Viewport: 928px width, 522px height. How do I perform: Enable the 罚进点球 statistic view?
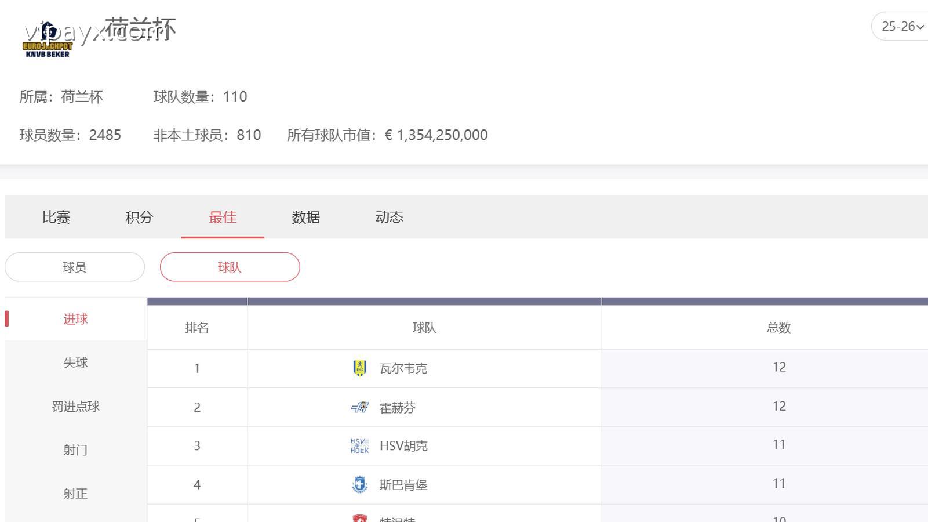[75, 406]
